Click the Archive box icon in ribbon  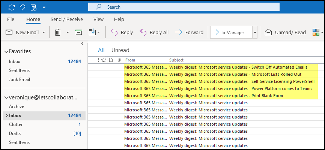[x=79, y=32]
